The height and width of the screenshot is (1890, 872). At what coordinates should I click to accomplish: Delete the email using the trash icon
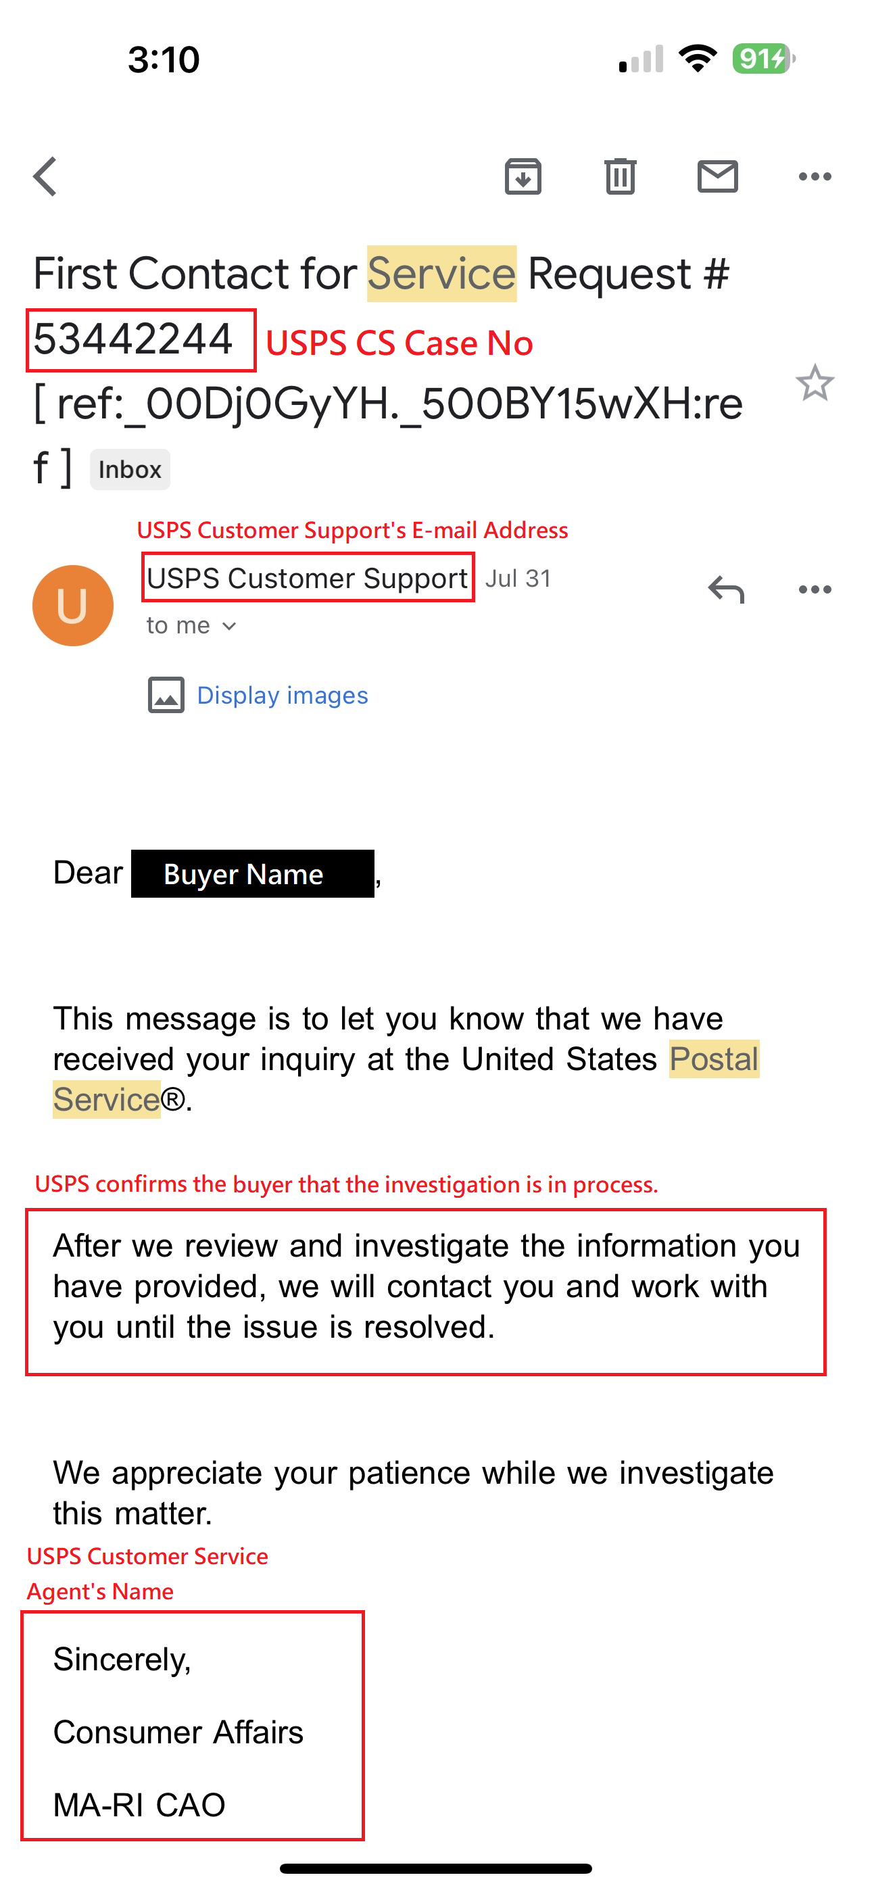click(621, 176)
